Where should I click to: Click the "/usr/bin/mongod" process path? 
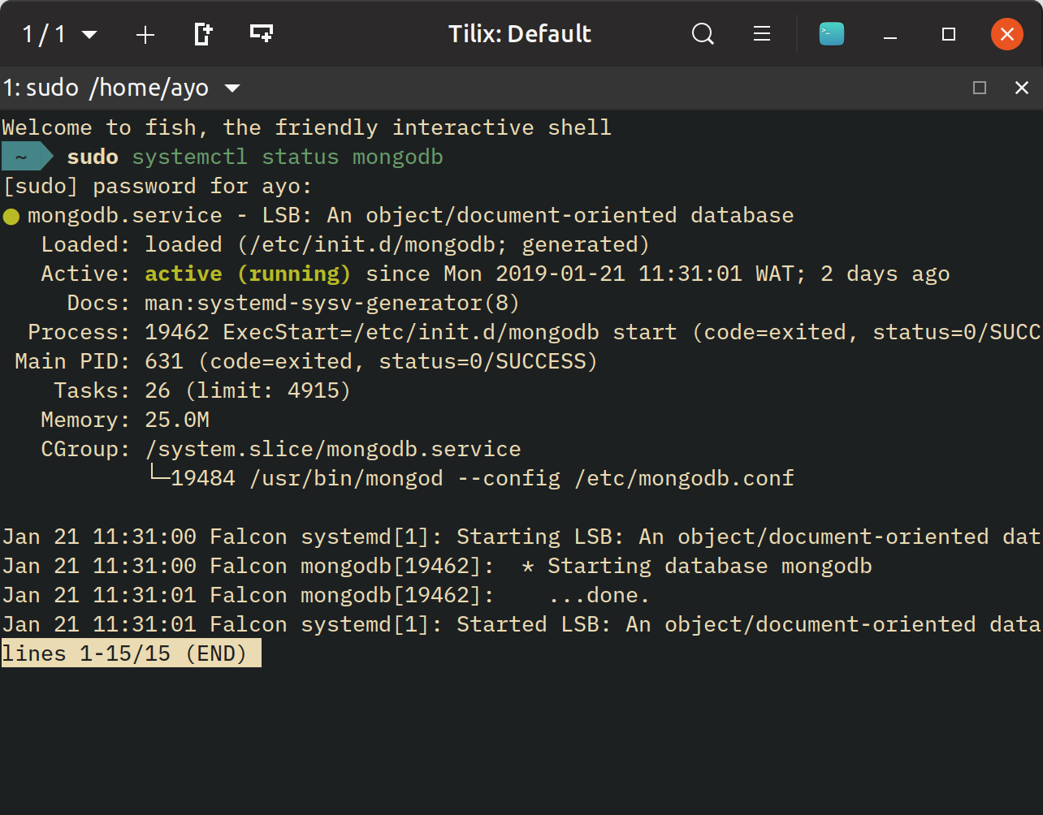point(346,478)
